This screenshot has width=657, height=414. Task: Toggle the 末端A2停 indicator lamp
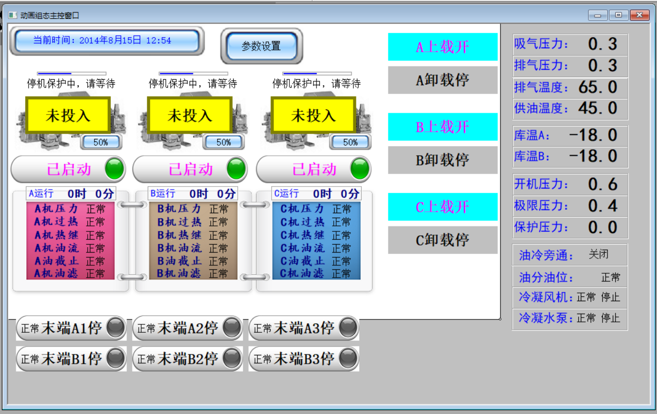coord(232,327)
